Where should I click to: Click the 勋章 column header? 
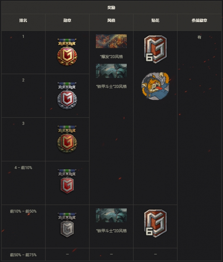coord(67,20)
